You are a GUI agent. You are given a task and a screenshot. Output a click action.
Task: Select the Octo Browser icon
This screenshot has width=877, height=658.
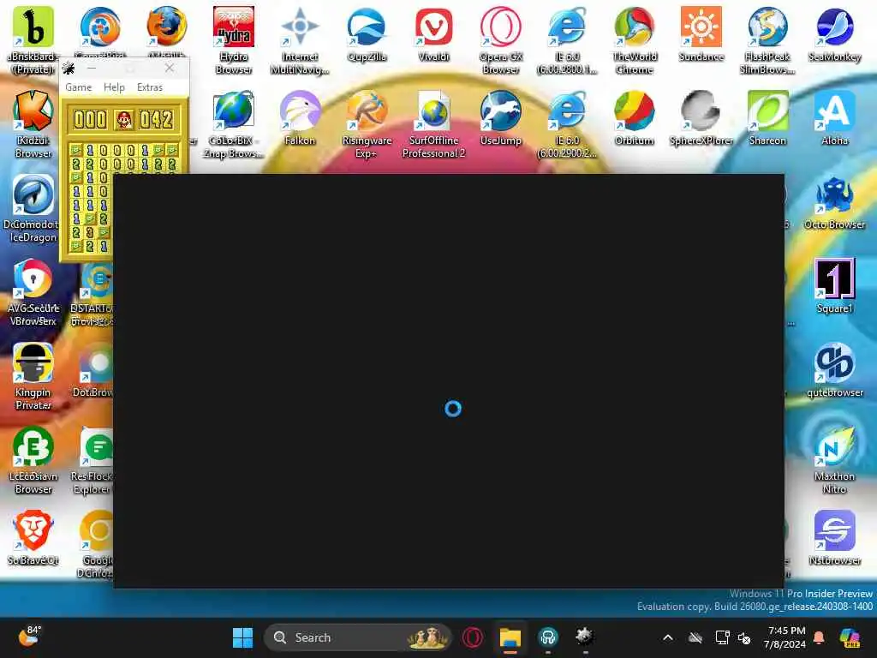pyautogui.click(x=834, y=201)
